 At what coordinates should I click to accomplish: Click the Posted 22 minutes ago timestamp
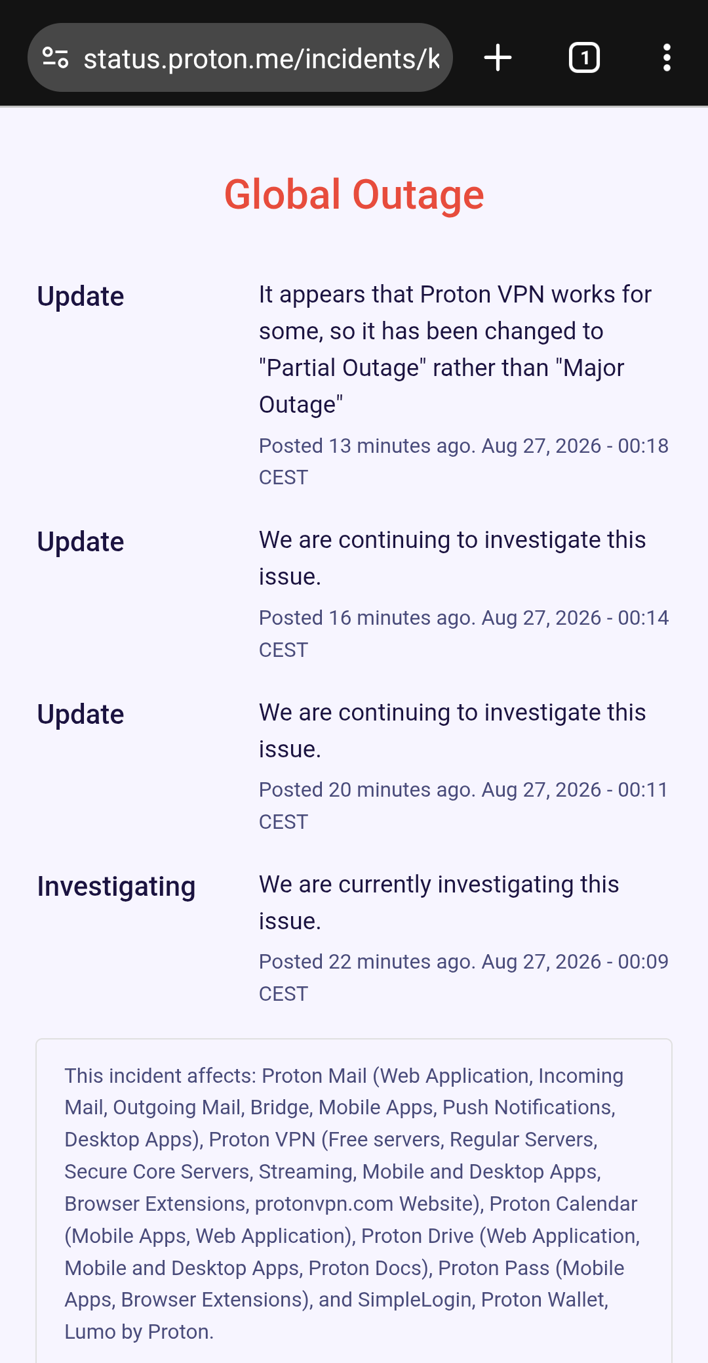pos(463,977)
